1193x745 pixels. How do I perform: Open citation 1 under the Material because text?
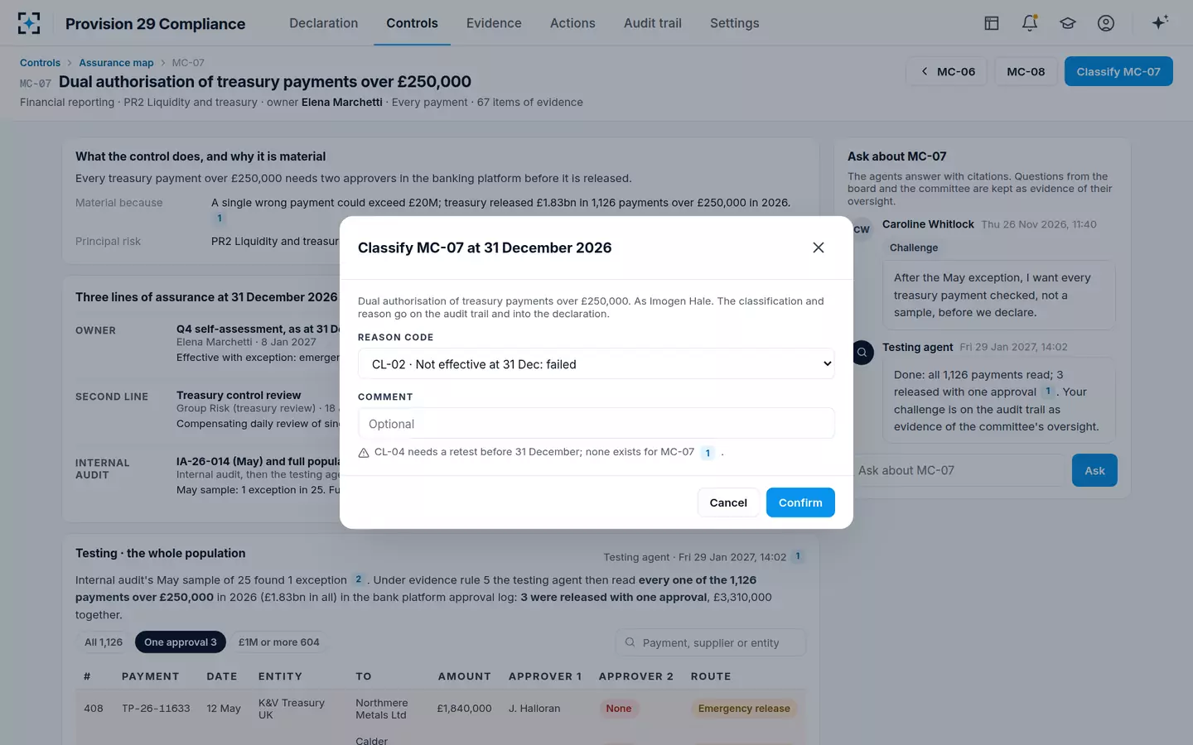pos(220,219)
